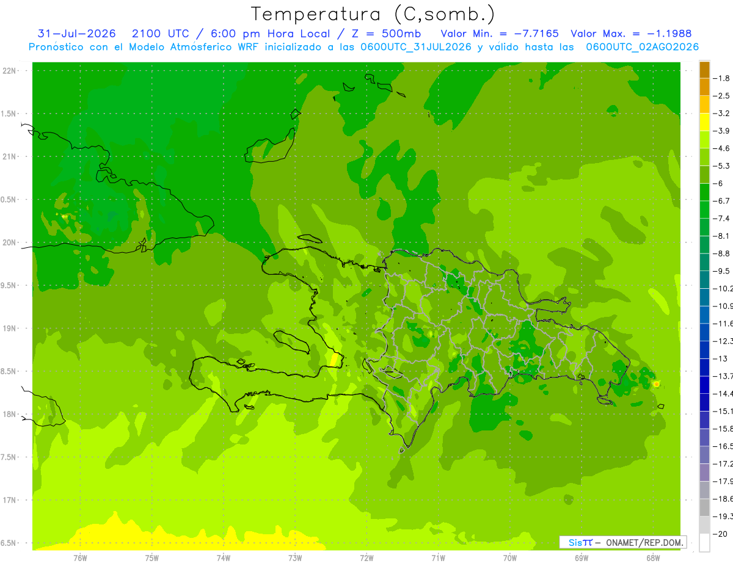Click the '-2.5' colorbar value

[722, 96]
